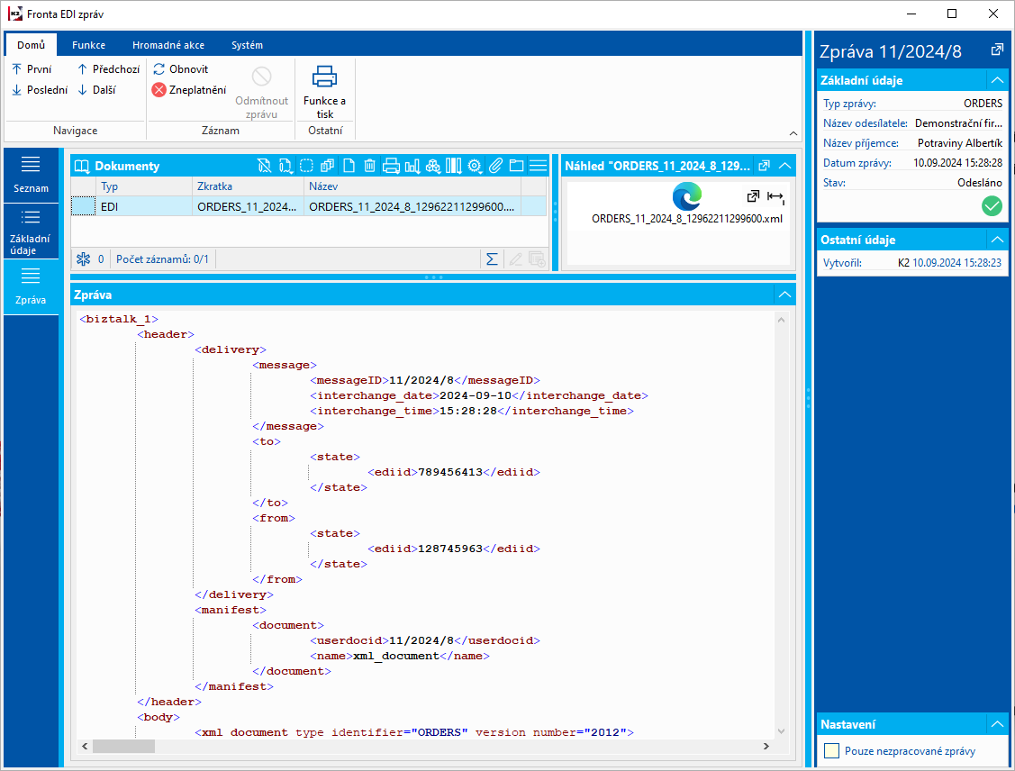Click the sum sigma icon below the documents list
The width and height of the screenshot is (1015, 771).
point(492,259)
